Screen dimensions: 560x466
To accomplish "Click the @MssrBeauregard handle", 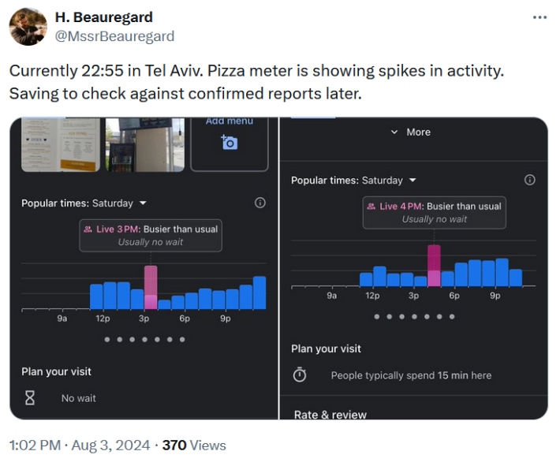I will tap(114, 36).
